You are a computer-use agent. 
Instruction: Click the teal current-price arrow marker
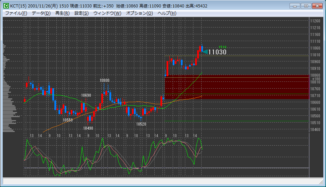tap(205, 52)
